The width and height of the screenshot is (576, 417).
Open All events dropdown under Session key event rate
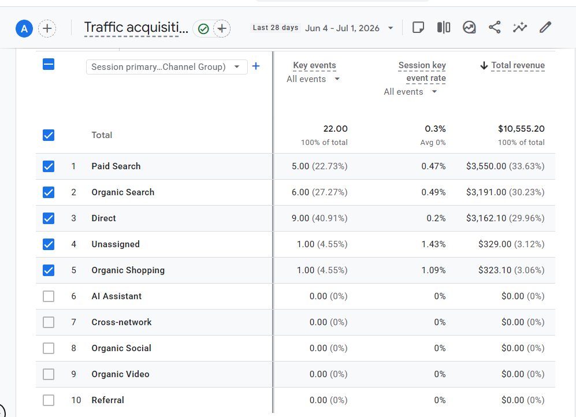tap(410, 92)
